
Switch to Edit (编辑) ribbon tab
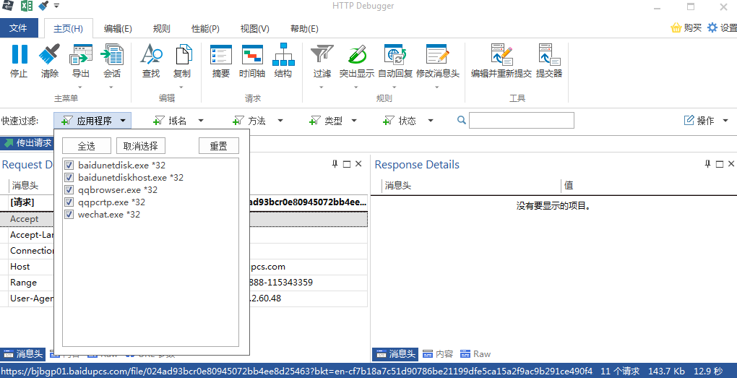pos(118,29)
